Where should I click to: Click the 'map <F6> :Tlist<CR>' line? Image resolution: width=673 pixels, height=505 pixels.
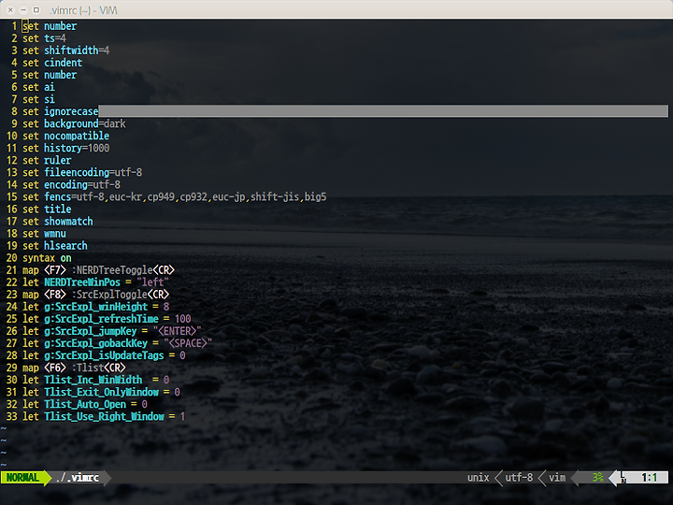(x=74, y=368)
